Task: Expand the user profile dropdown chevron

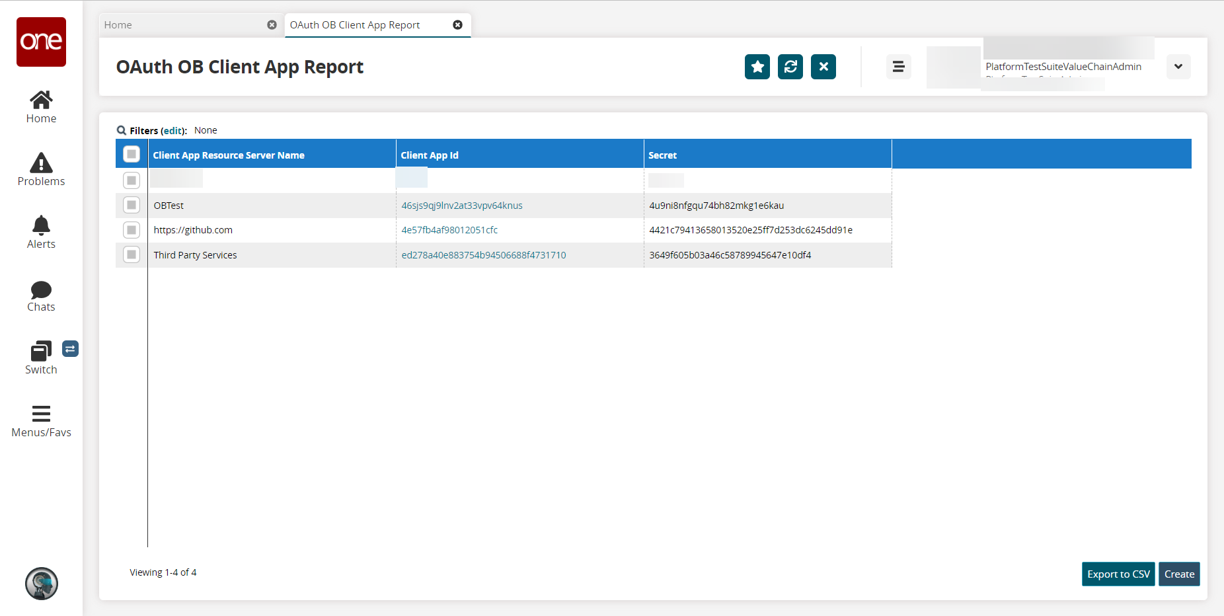Action: 1178,67
